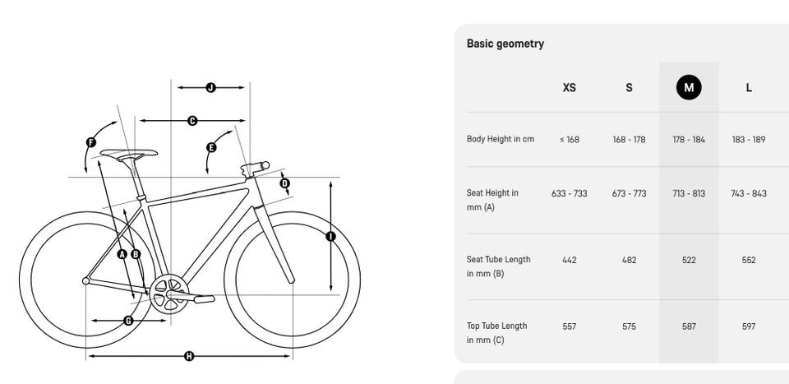
Task: Click the Basic geometry heading
Action: [505, 44]
